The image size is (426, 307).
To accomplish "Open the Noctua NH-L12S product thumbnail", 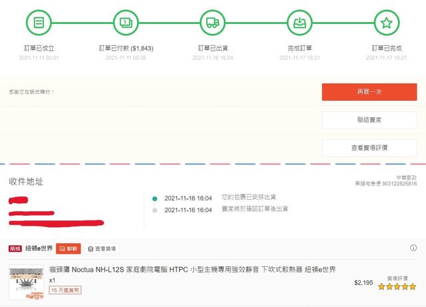I will 27,282.
